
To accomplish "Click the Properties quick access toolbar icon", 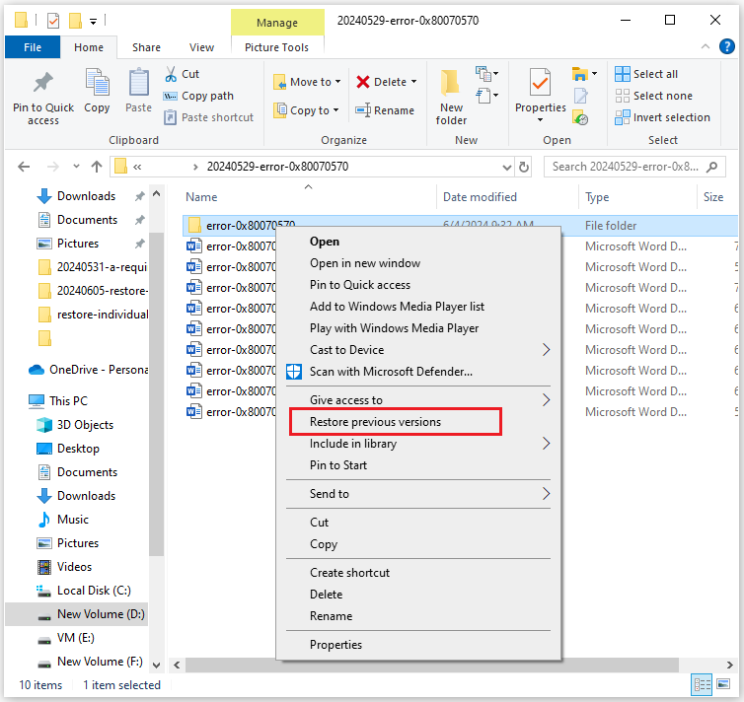I will [x=53, y=21].
